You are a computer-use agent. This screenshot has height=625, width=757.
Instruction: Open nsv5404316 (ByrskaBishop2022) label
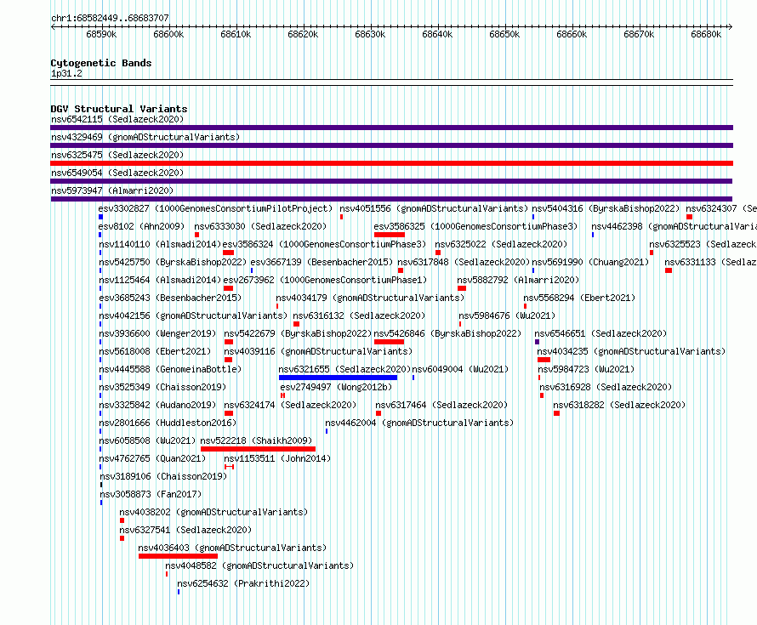(x=606, y=208)
